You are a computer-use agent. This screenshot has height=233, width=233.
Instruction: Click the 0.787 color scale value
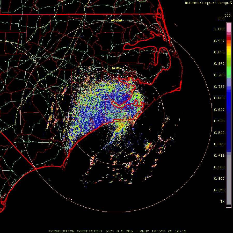point(219,75)
